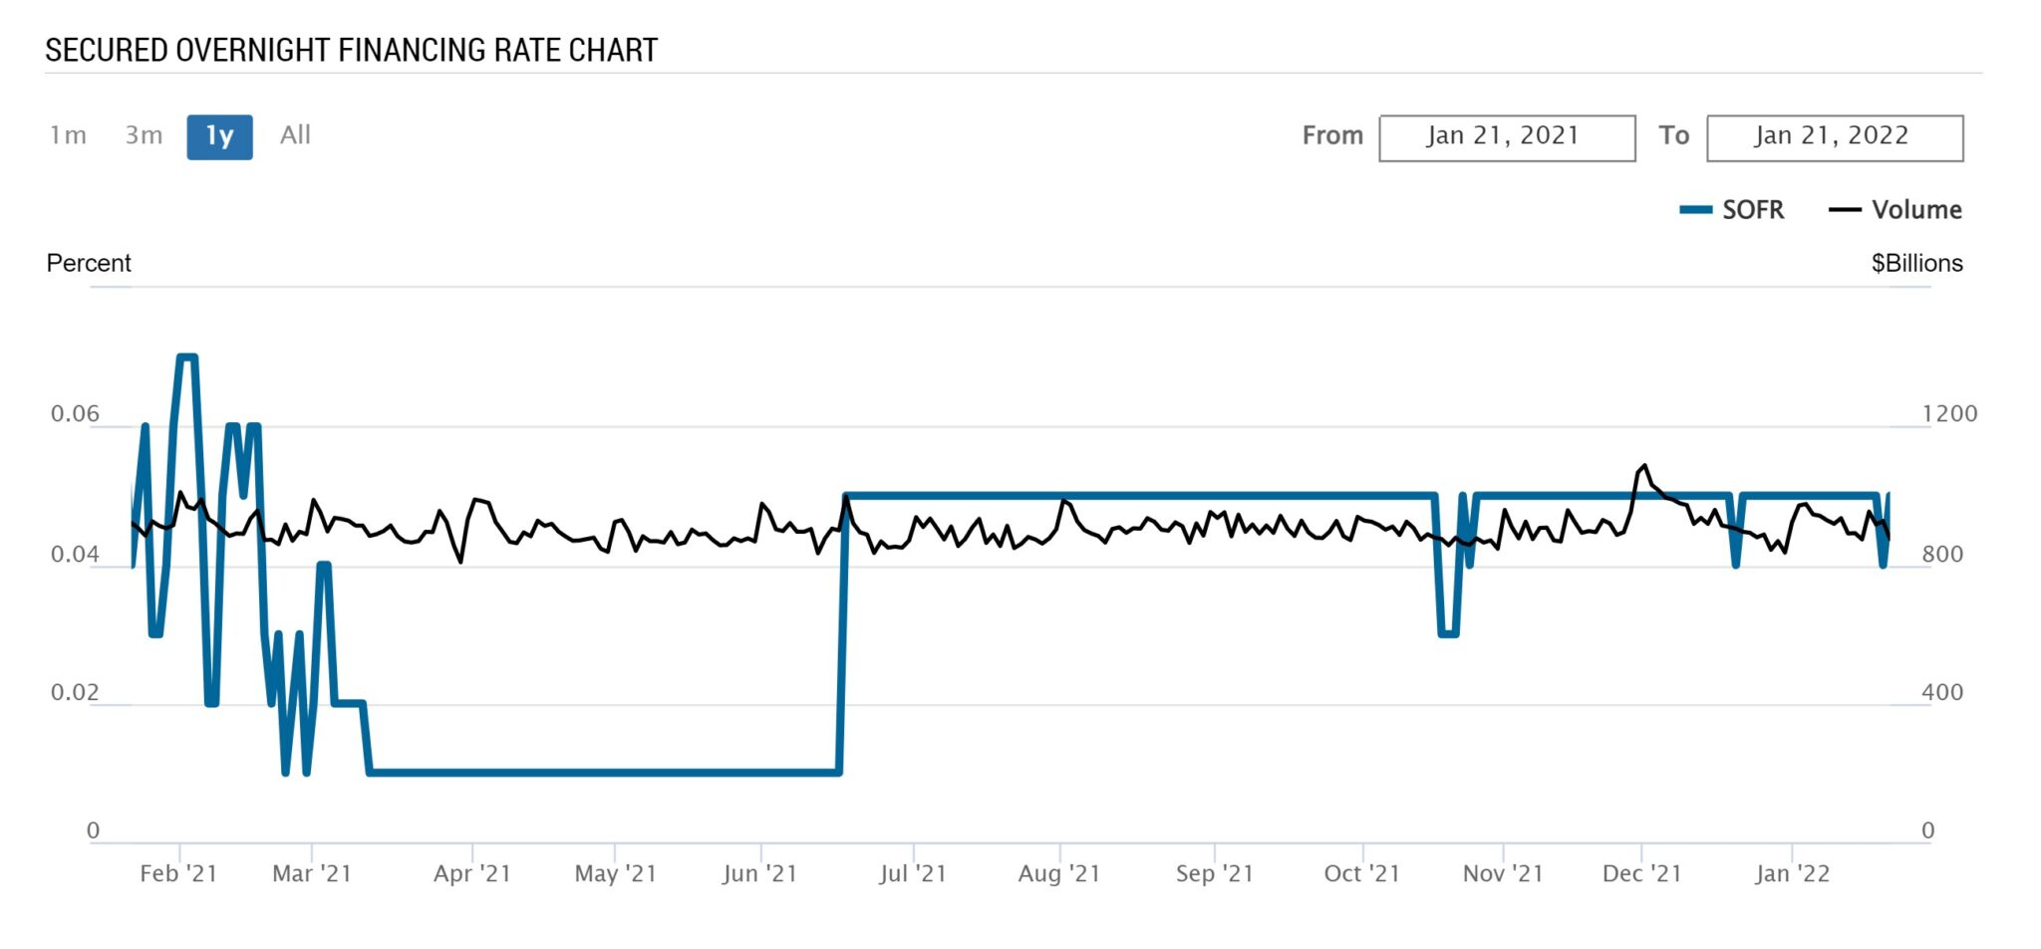This screenshot has width=2041, height=949.
Task: Show all historical data with the All button
Action: pyautogui.click(x=294, y=135)
